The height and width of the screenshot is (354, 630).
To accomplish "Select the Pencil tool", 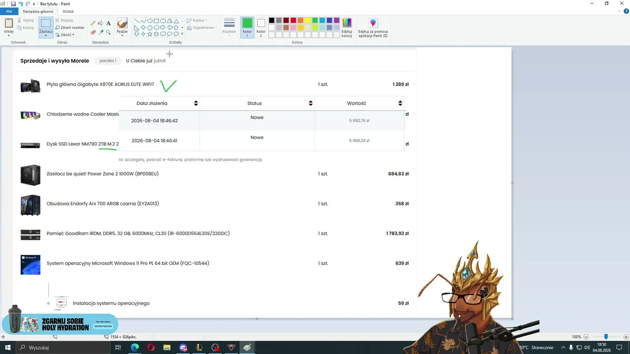I will (93, 23).
